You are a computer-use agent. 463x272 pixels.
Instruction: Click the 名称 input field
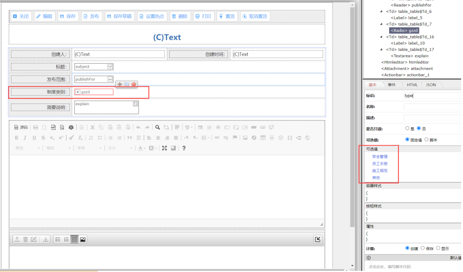(x=432, y=107)
